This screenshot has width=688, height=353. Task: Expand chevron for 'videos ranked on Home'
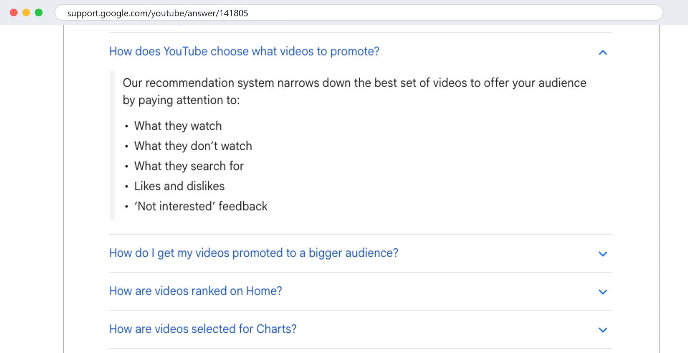(603, 292)
